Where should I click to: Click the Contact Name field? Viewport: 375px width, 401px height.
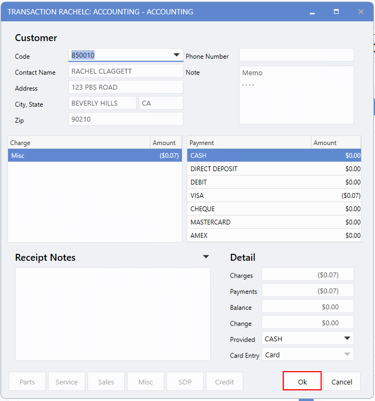pyautogui.click(x=125, y=71)
